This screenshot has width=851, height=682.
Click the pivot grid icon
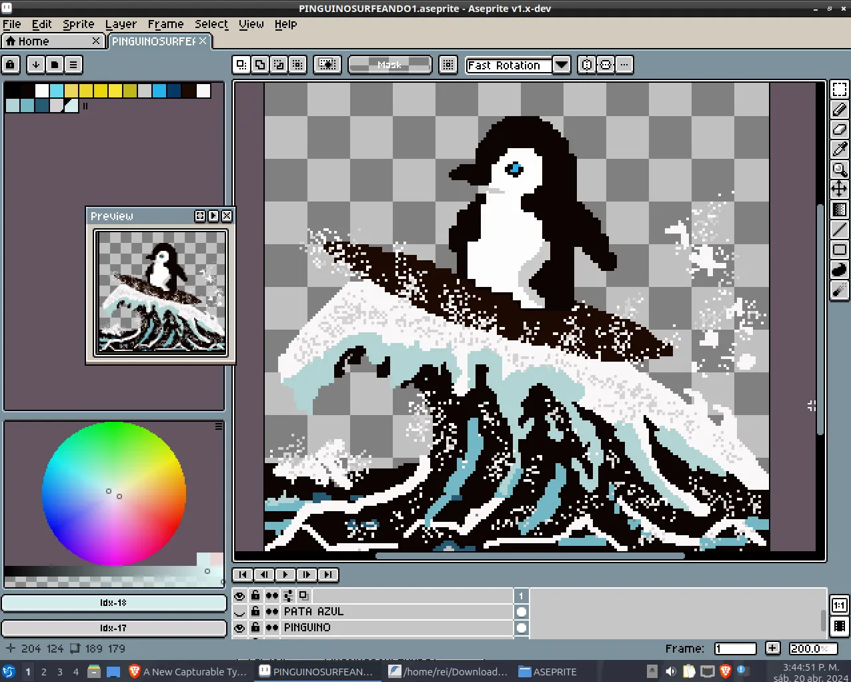tap(448, 65)
